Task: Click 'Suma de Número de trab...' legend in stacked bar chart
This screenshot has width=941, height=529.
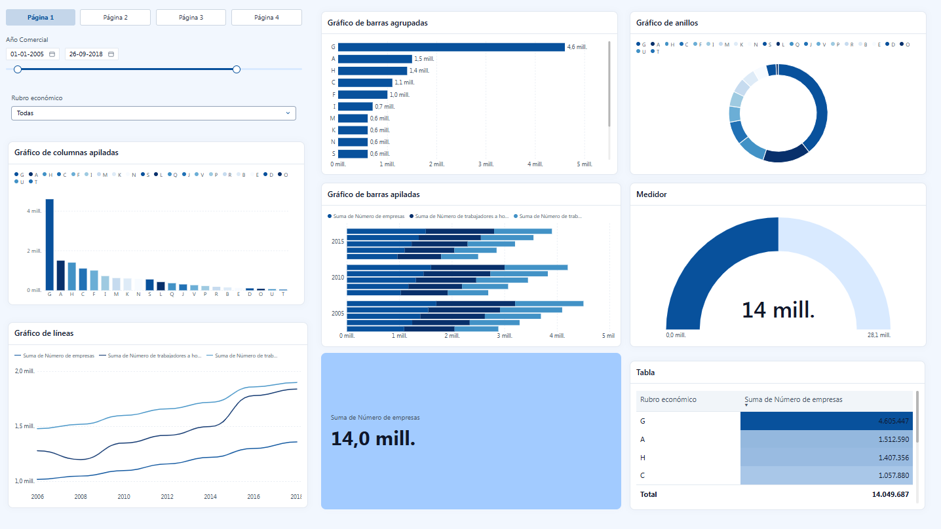Action: pos(548,216)
